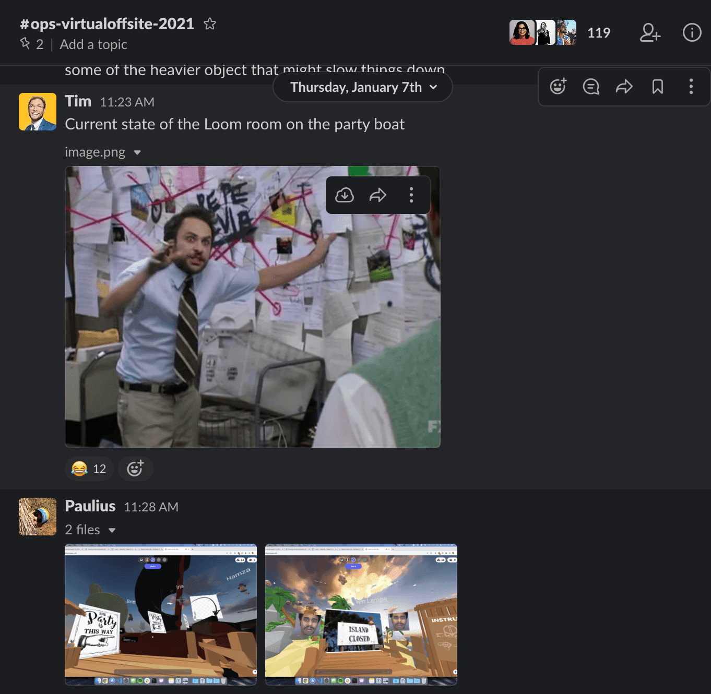This screenshot has width=711, height=694.
Task: Add a reaction below Tim's image
Action: 135,469
